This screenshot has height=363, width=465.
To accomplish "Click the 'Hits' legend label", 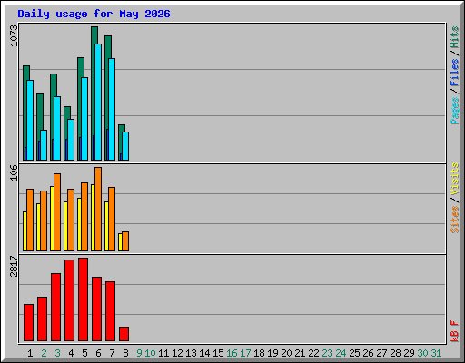I will coord(455,38).
